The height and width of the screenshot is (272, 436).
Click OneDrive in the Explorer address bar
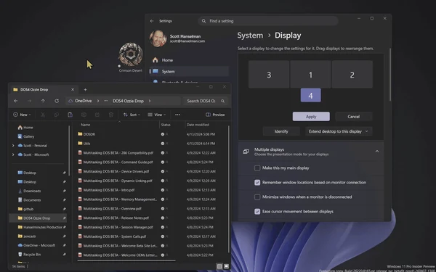[x=83, y=101]
